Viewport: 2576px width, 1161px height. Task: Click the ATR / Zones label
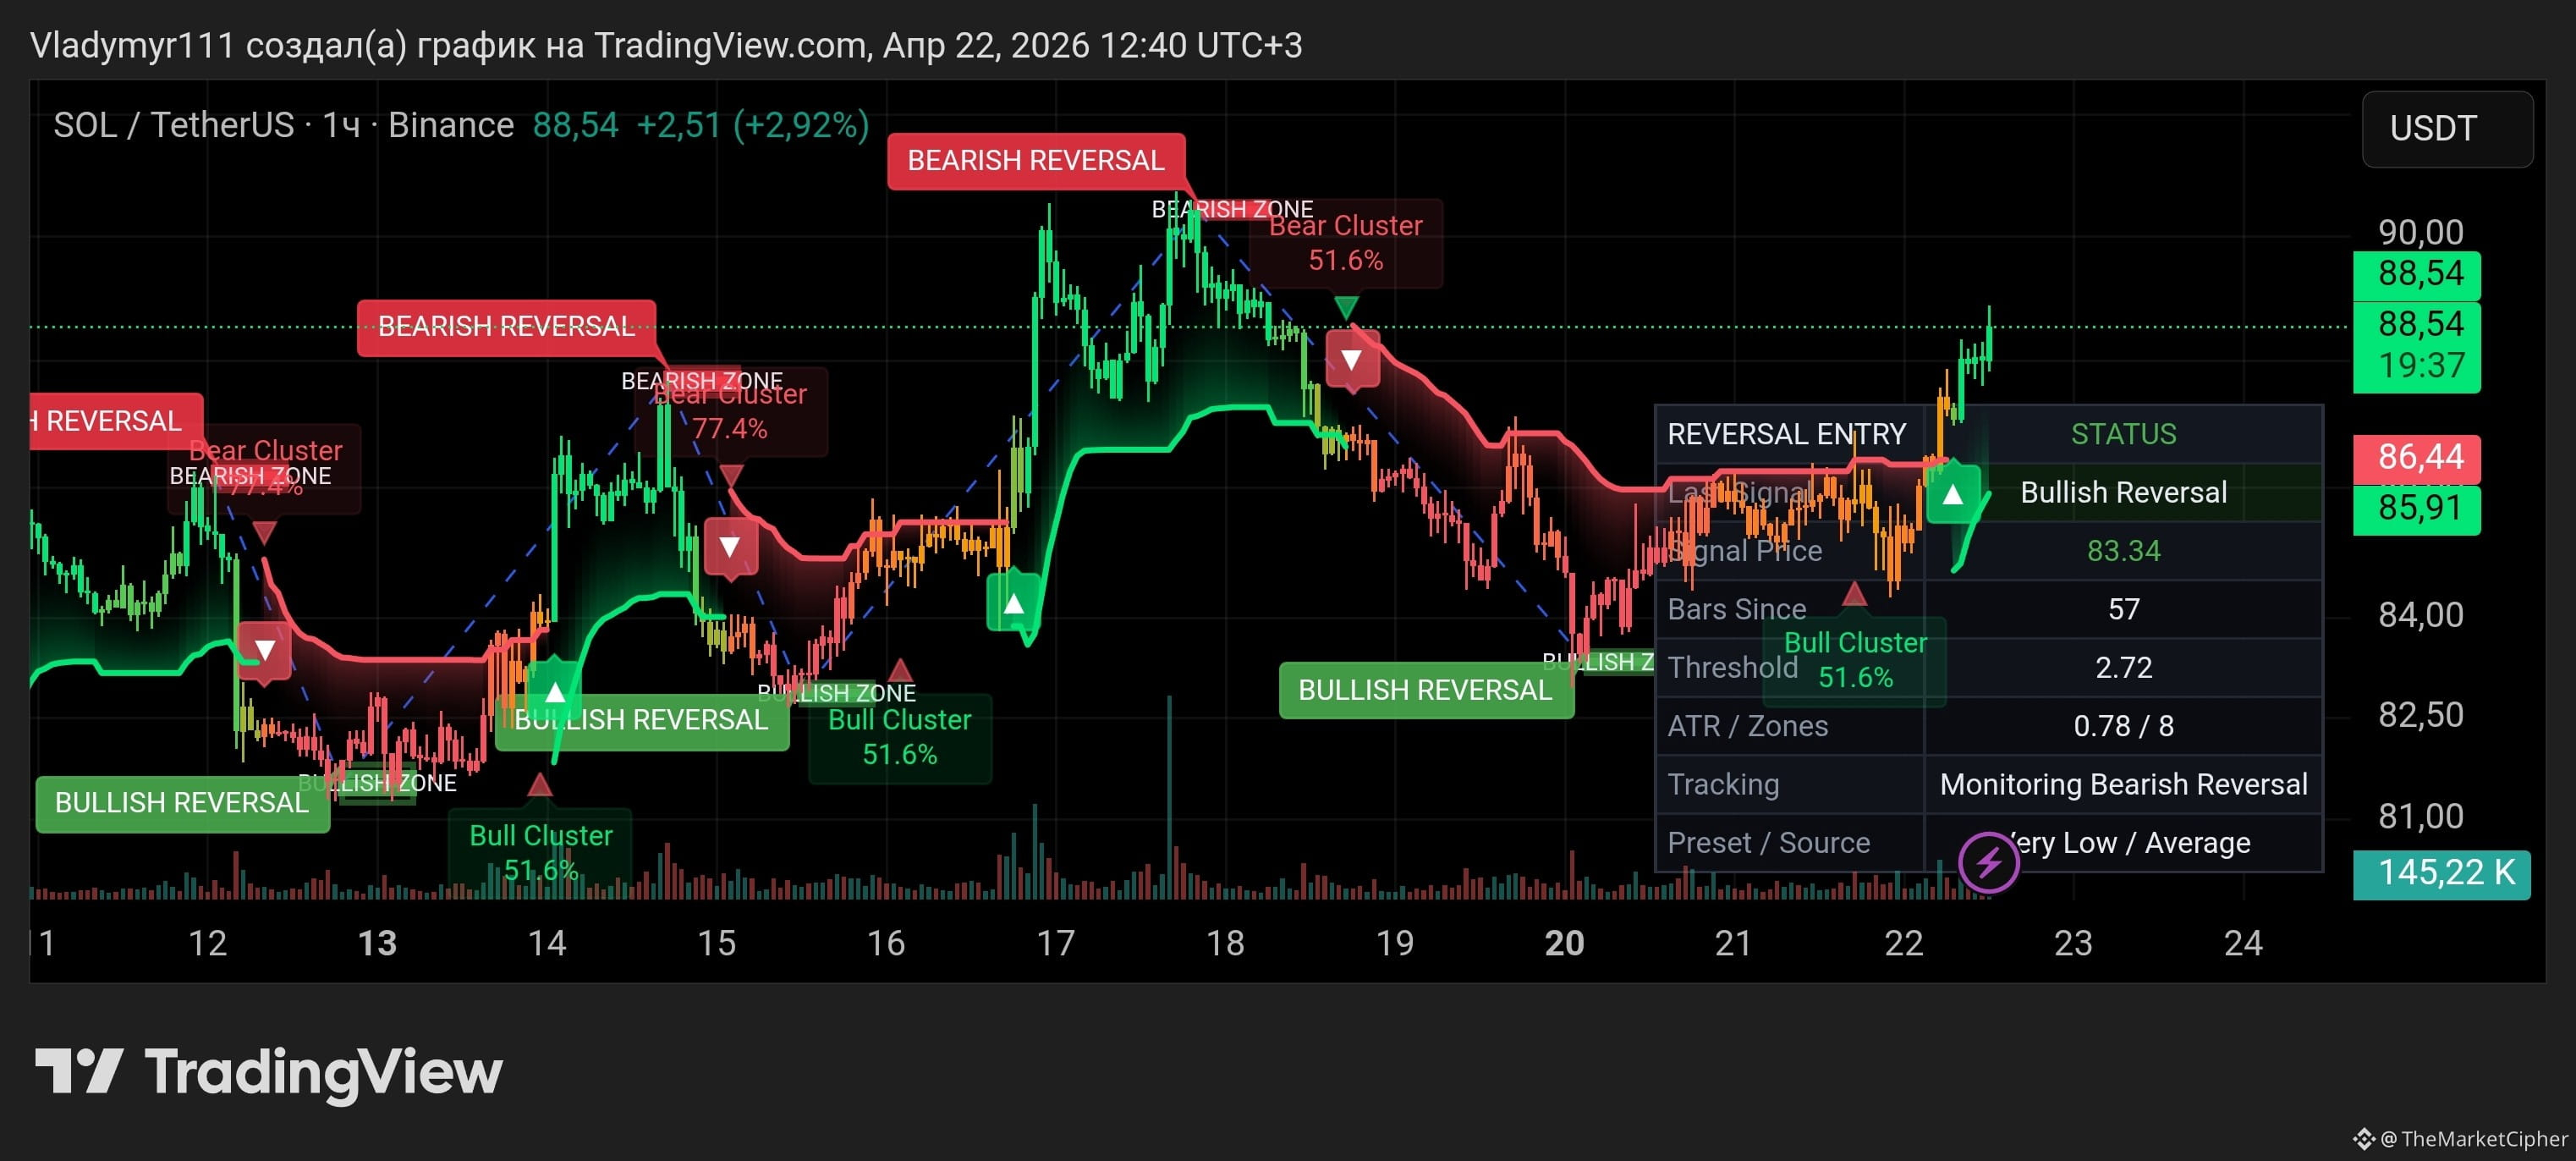coord(1747,726)
